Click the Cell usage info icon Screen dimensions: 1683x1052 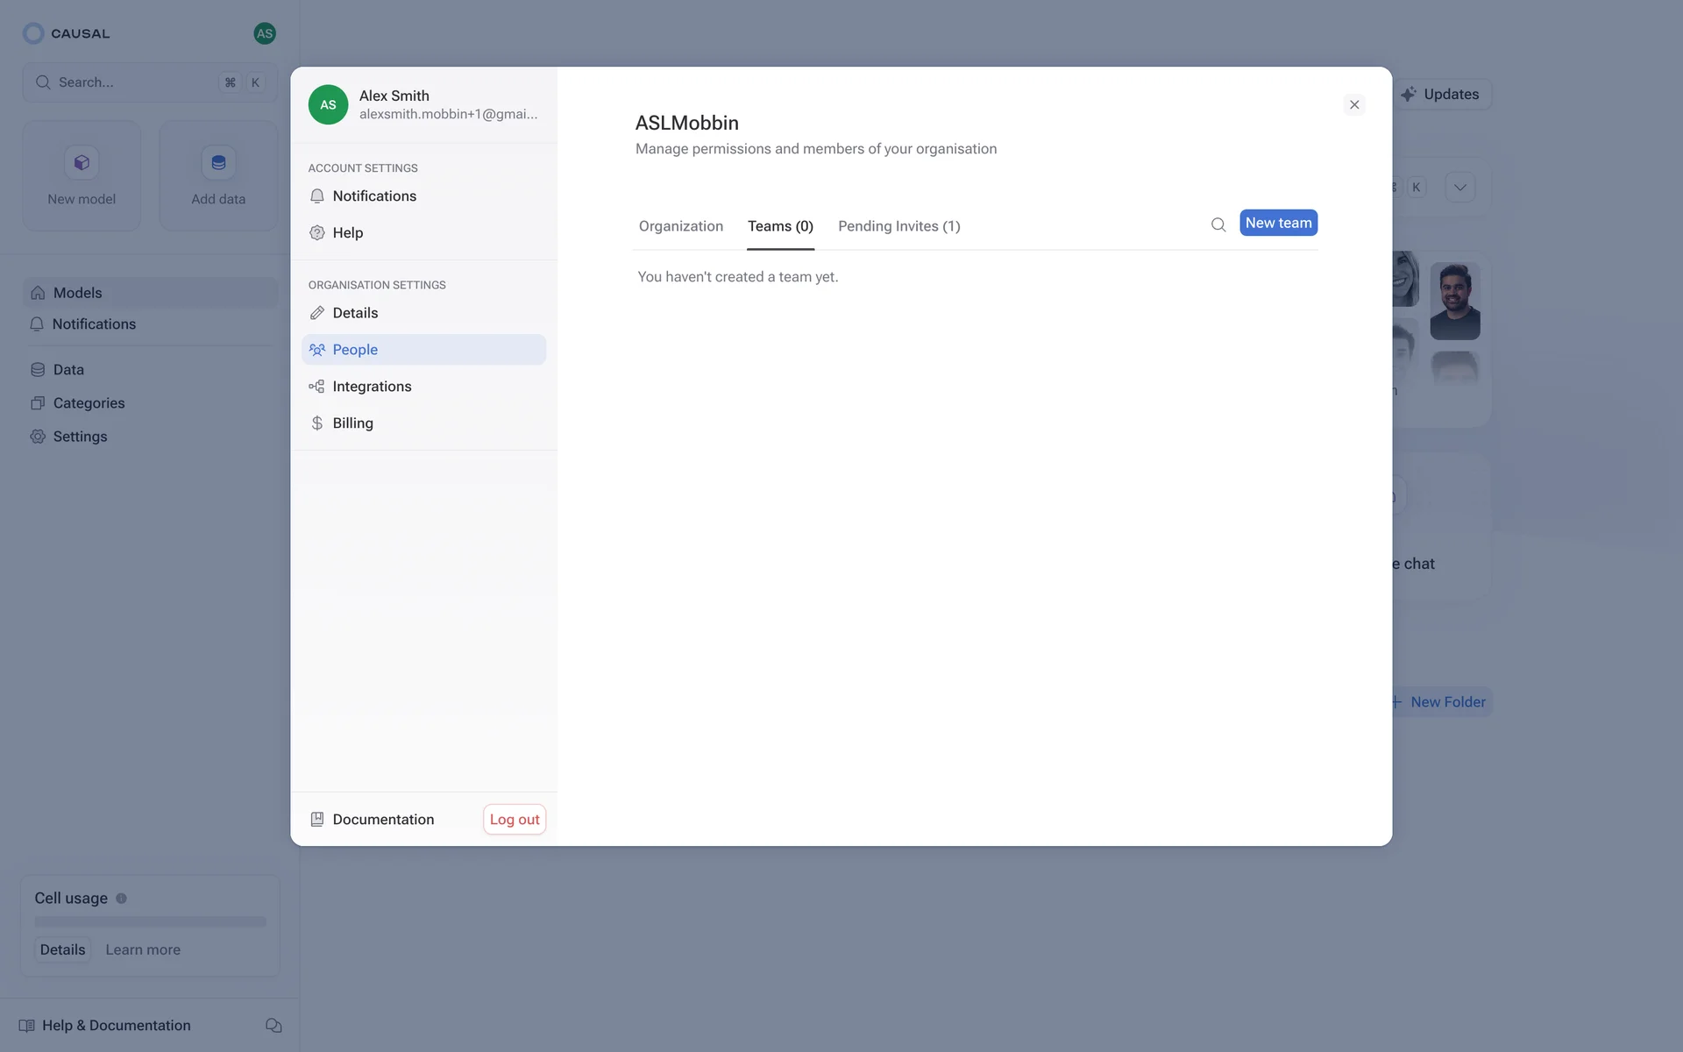(x=122, y=898)
